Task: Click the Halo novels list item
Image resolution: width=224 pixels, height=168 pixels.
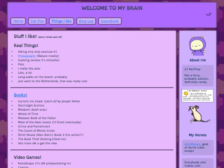Action: pyautogui.click(x=50, y=122)
